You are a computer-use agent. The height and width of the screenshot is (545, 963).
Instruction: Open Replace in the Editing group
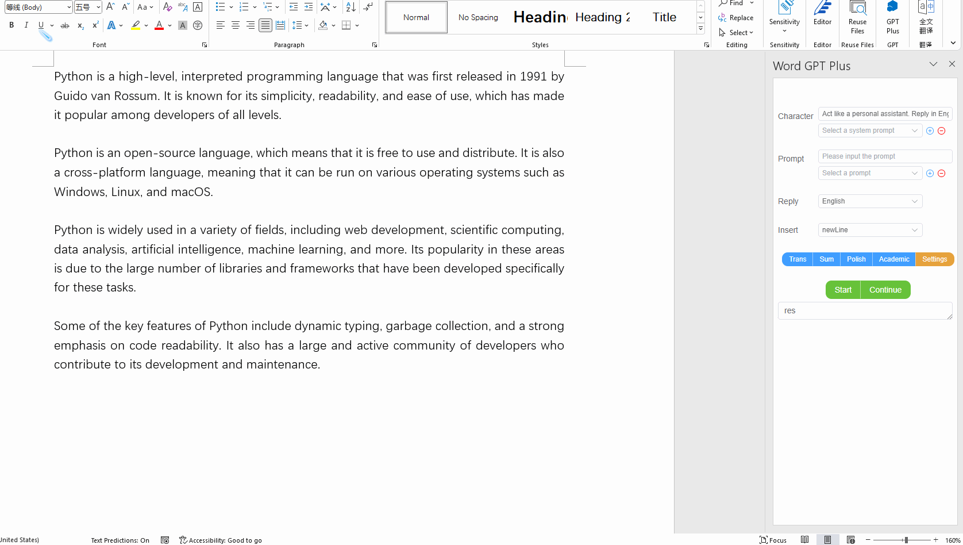(x=737, y=17)
